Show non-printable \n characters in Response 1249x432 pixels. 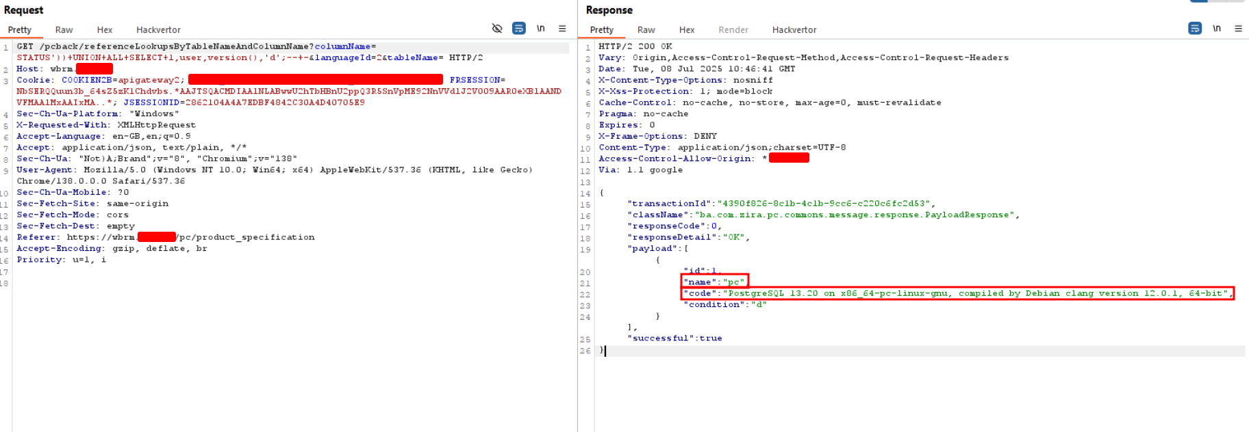pyautogui.click(x=1217, y=29)
